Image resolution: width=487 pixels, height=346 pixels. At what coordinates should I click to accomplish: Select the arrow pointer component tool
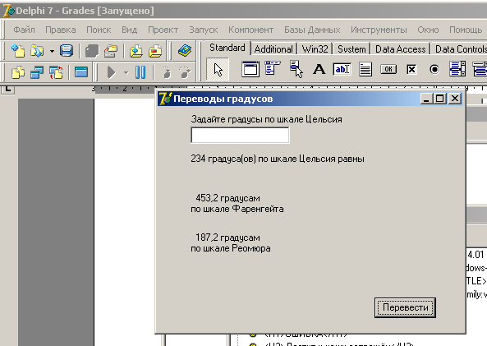click(x=218, y=69)
